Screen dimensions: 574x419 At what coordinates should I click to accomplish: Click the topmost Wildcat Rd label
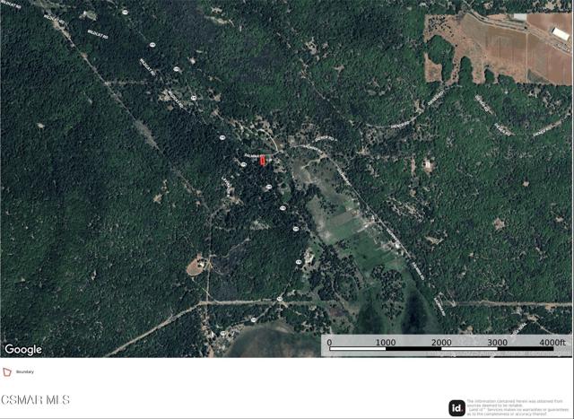(x=11, y=4)
